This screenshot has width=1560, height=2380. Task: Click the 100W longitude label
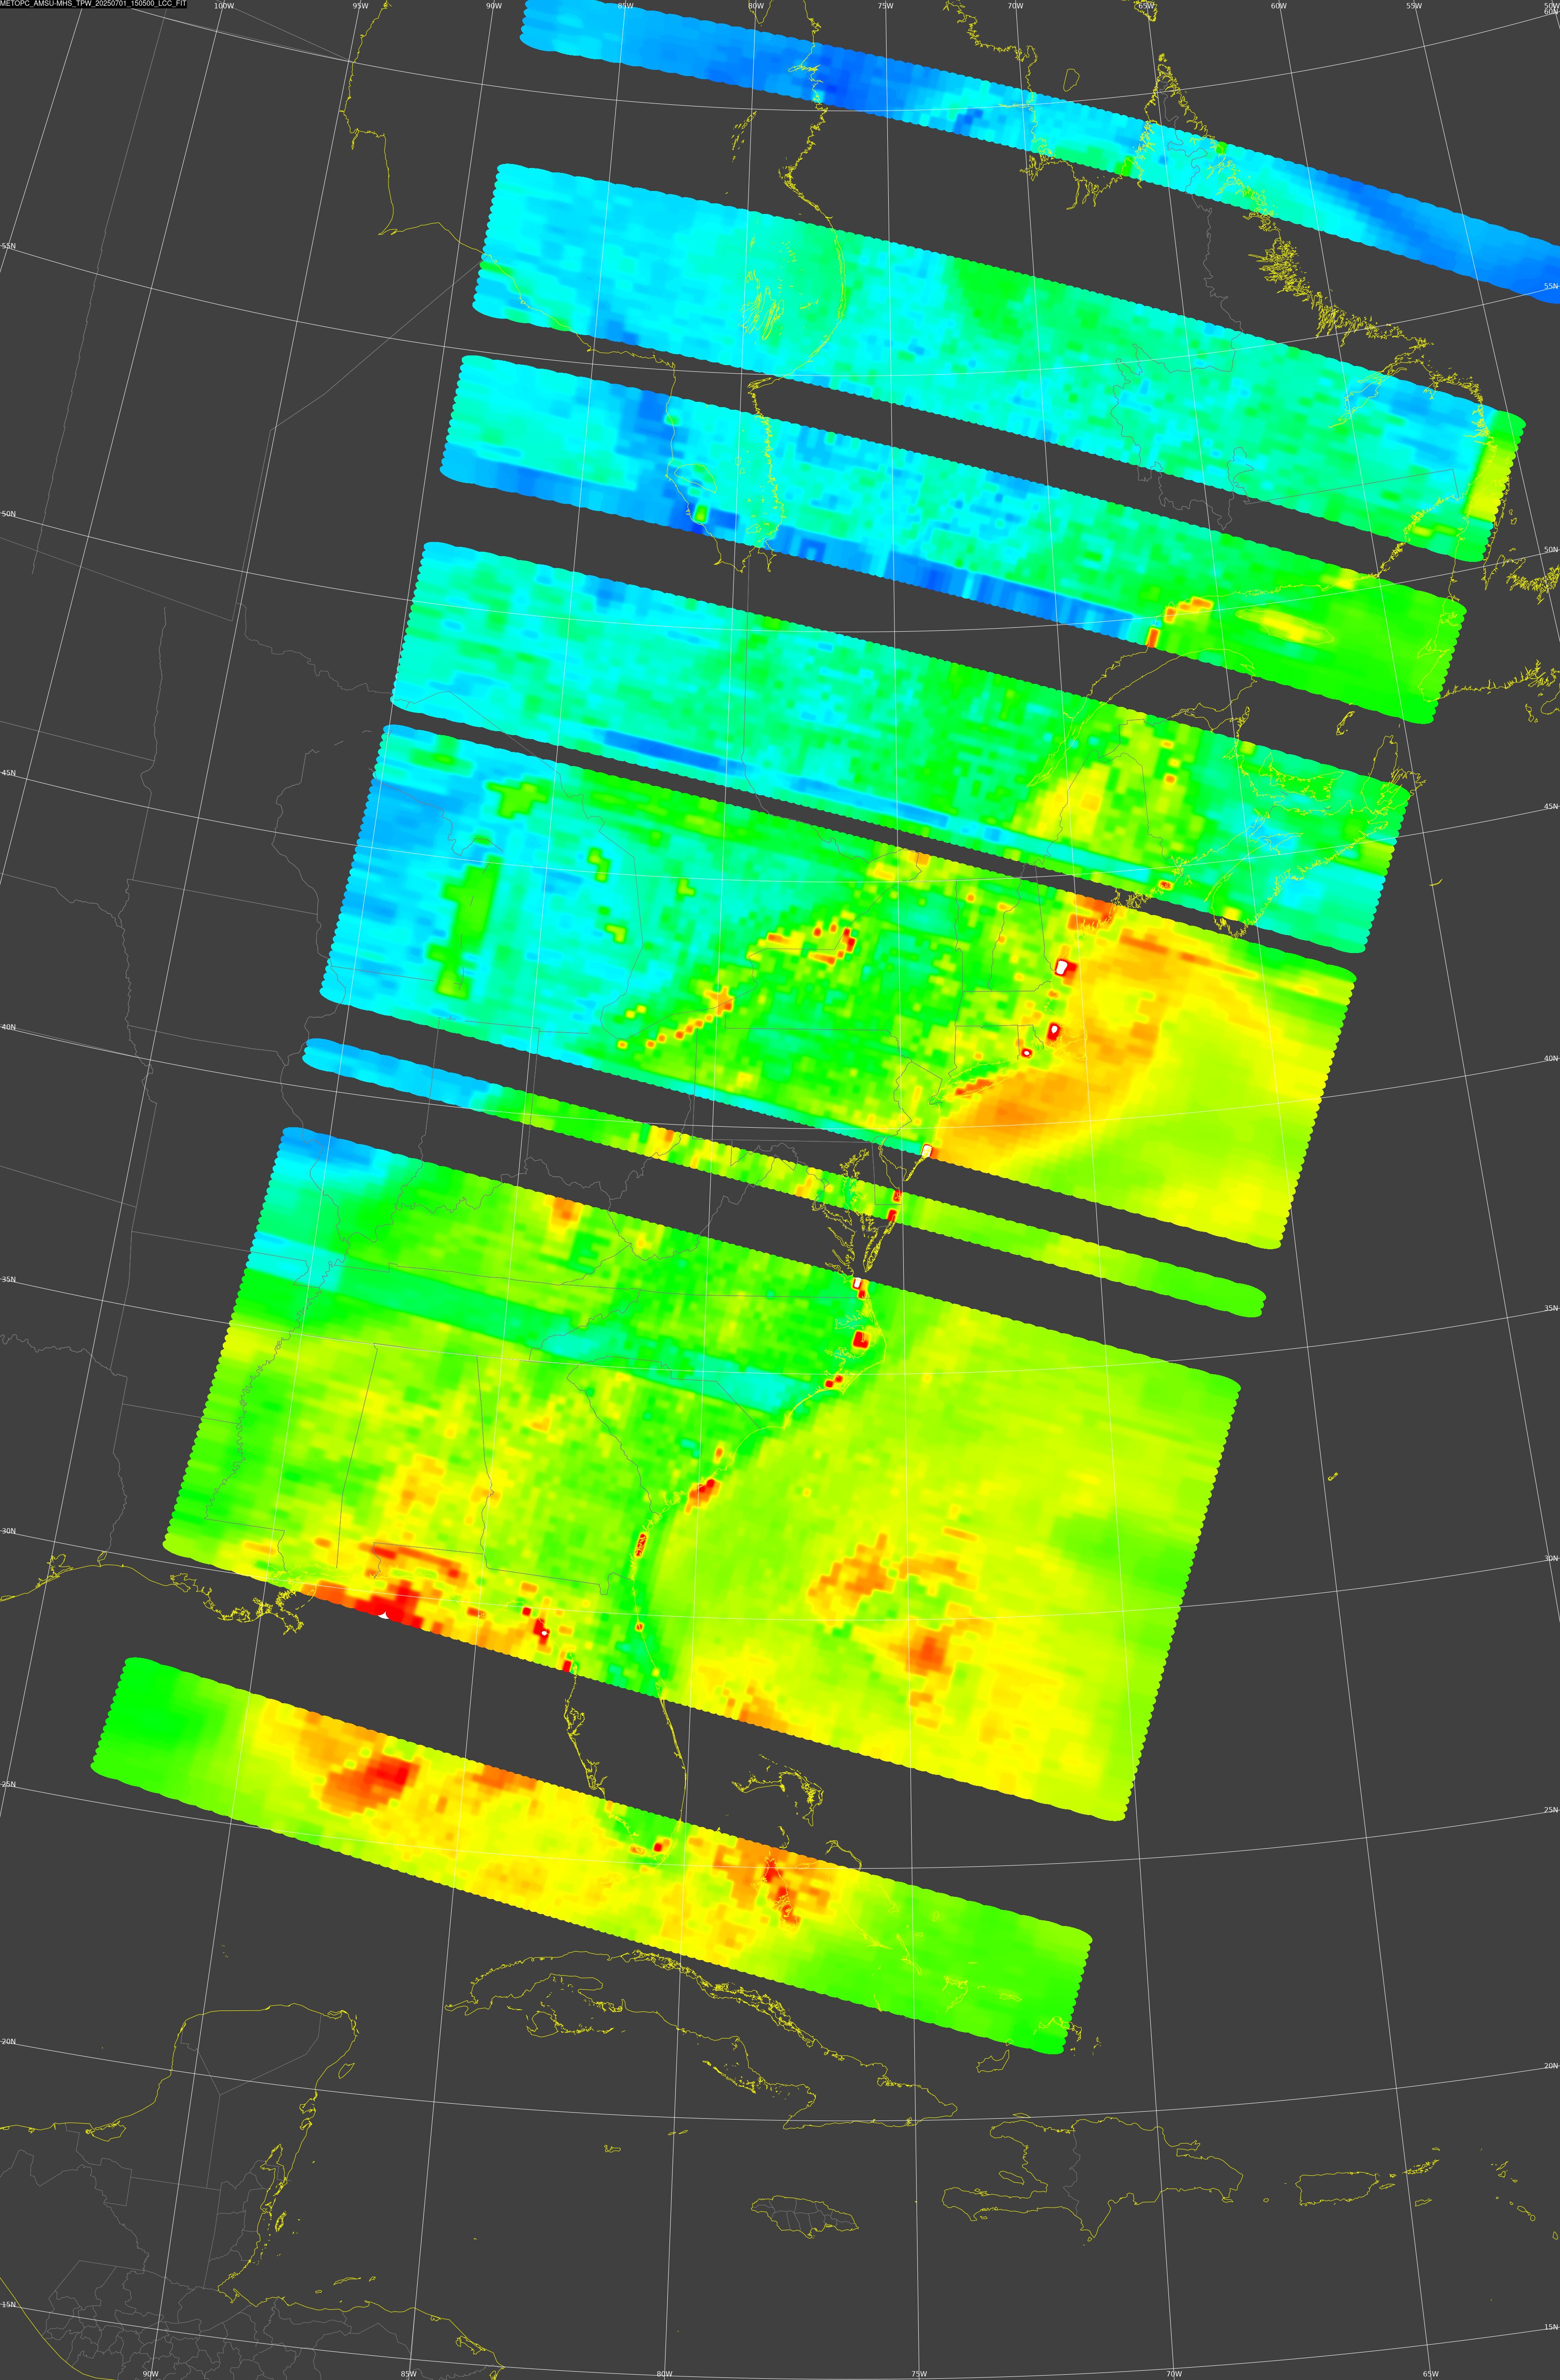[224, 6]
